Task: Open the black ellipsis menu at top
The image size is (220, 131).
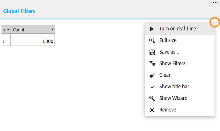Action: 215,3
